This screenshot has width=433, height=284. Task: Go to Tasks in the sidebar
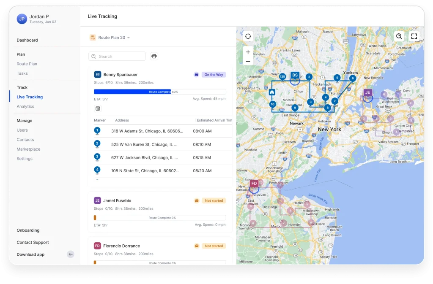[22, 73]
